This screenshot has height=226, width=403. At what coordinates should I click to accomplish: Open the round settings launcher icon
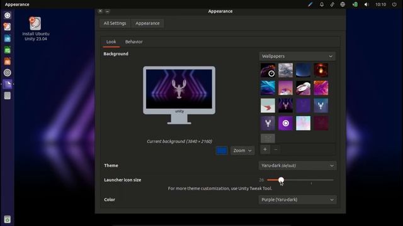tap(8, 73)
